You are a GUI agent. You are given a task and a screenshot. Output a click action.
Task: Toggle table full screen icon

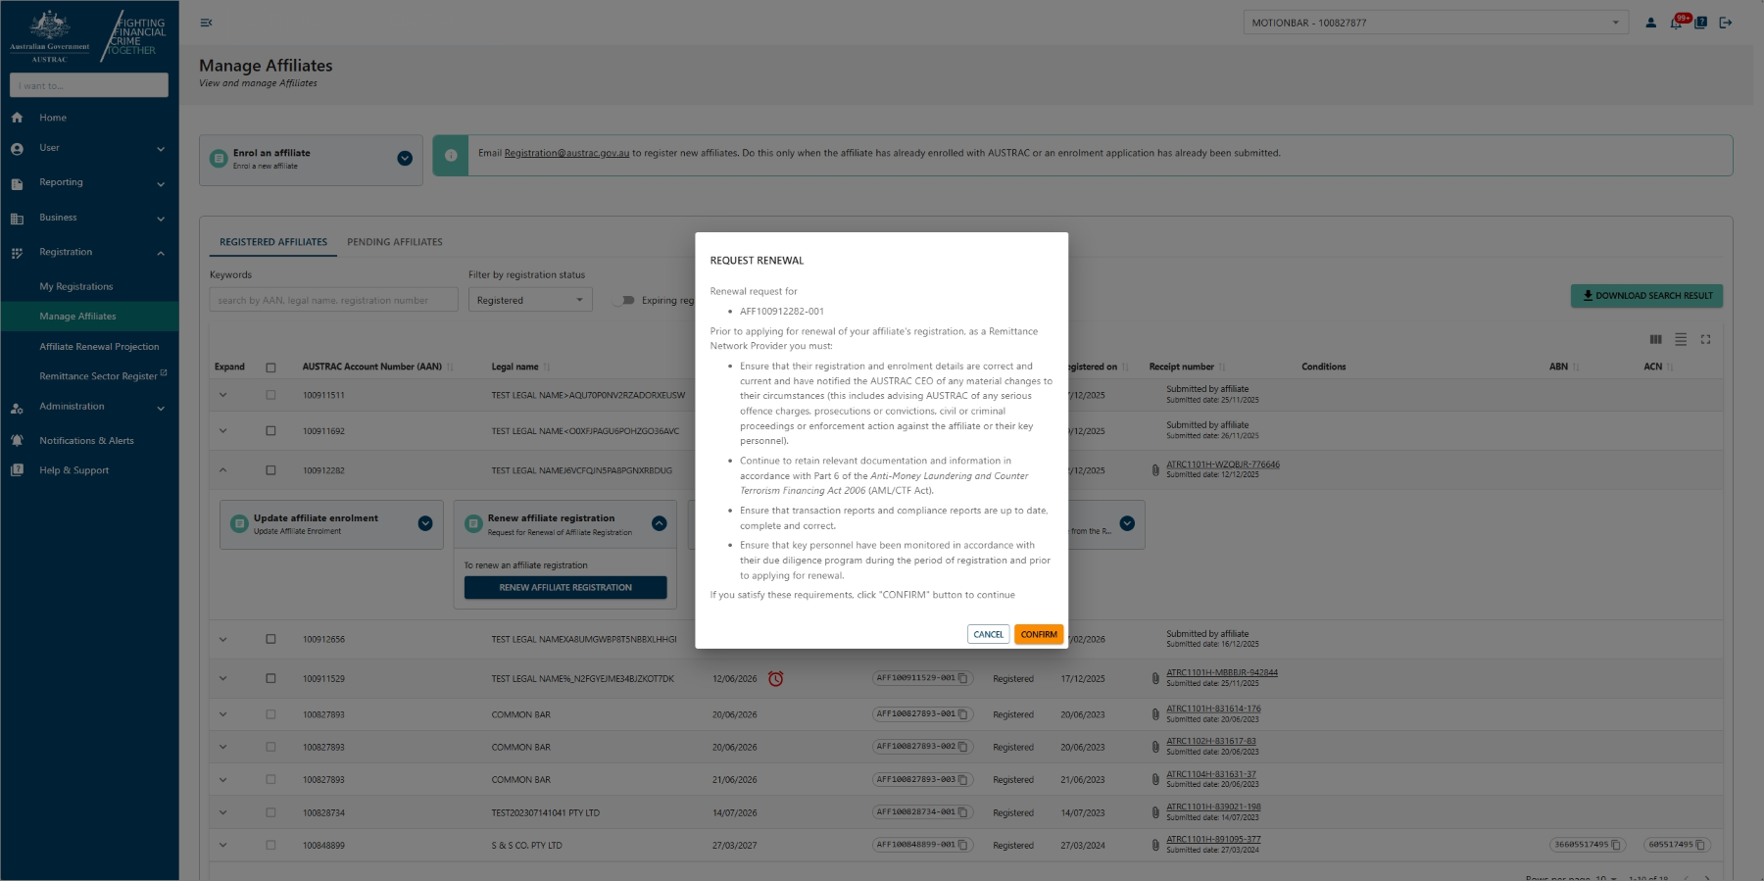(1705, 339)
